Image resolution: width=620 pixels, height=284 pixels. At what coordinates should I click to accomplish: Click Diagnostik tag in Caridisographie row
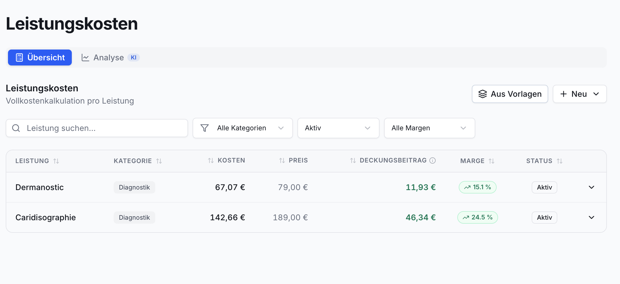click(x=134, y=217)
